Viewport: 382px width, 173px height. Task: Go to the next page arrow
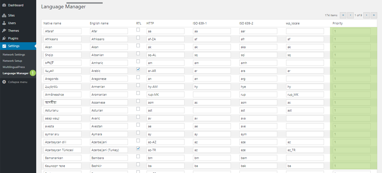[366, 15]
